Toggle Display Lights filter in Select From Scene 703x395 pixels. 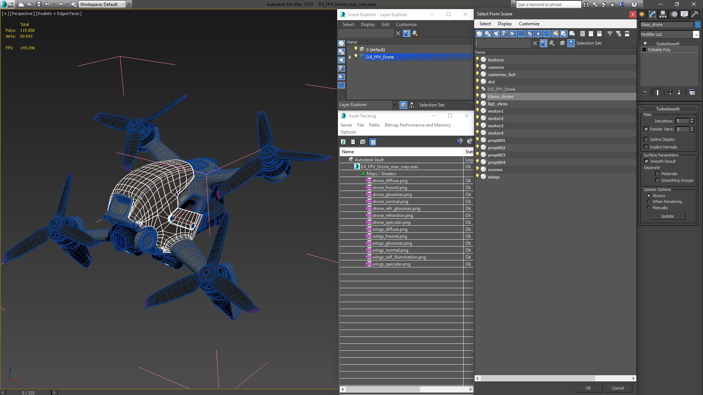point(496,34)
